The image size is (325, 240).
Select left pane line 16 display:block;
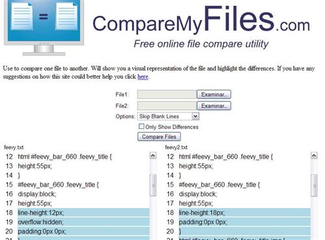tap(37, 194)
